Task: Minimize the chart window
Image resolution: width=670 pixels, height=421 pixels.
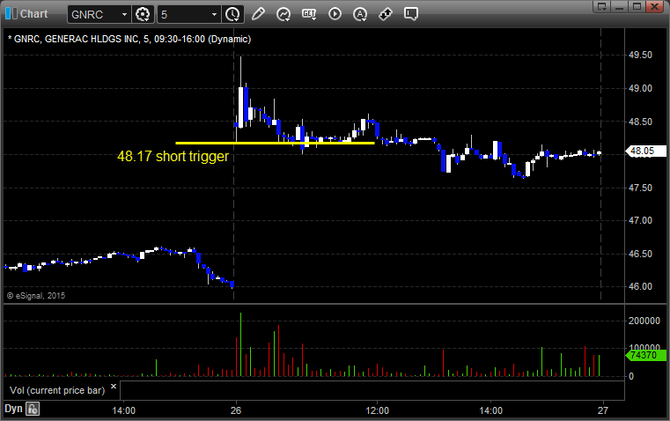Action: (620, 6)
